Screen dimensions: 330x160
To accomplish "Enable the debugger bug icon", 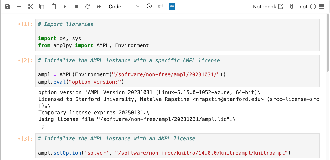I will [292, 7].
